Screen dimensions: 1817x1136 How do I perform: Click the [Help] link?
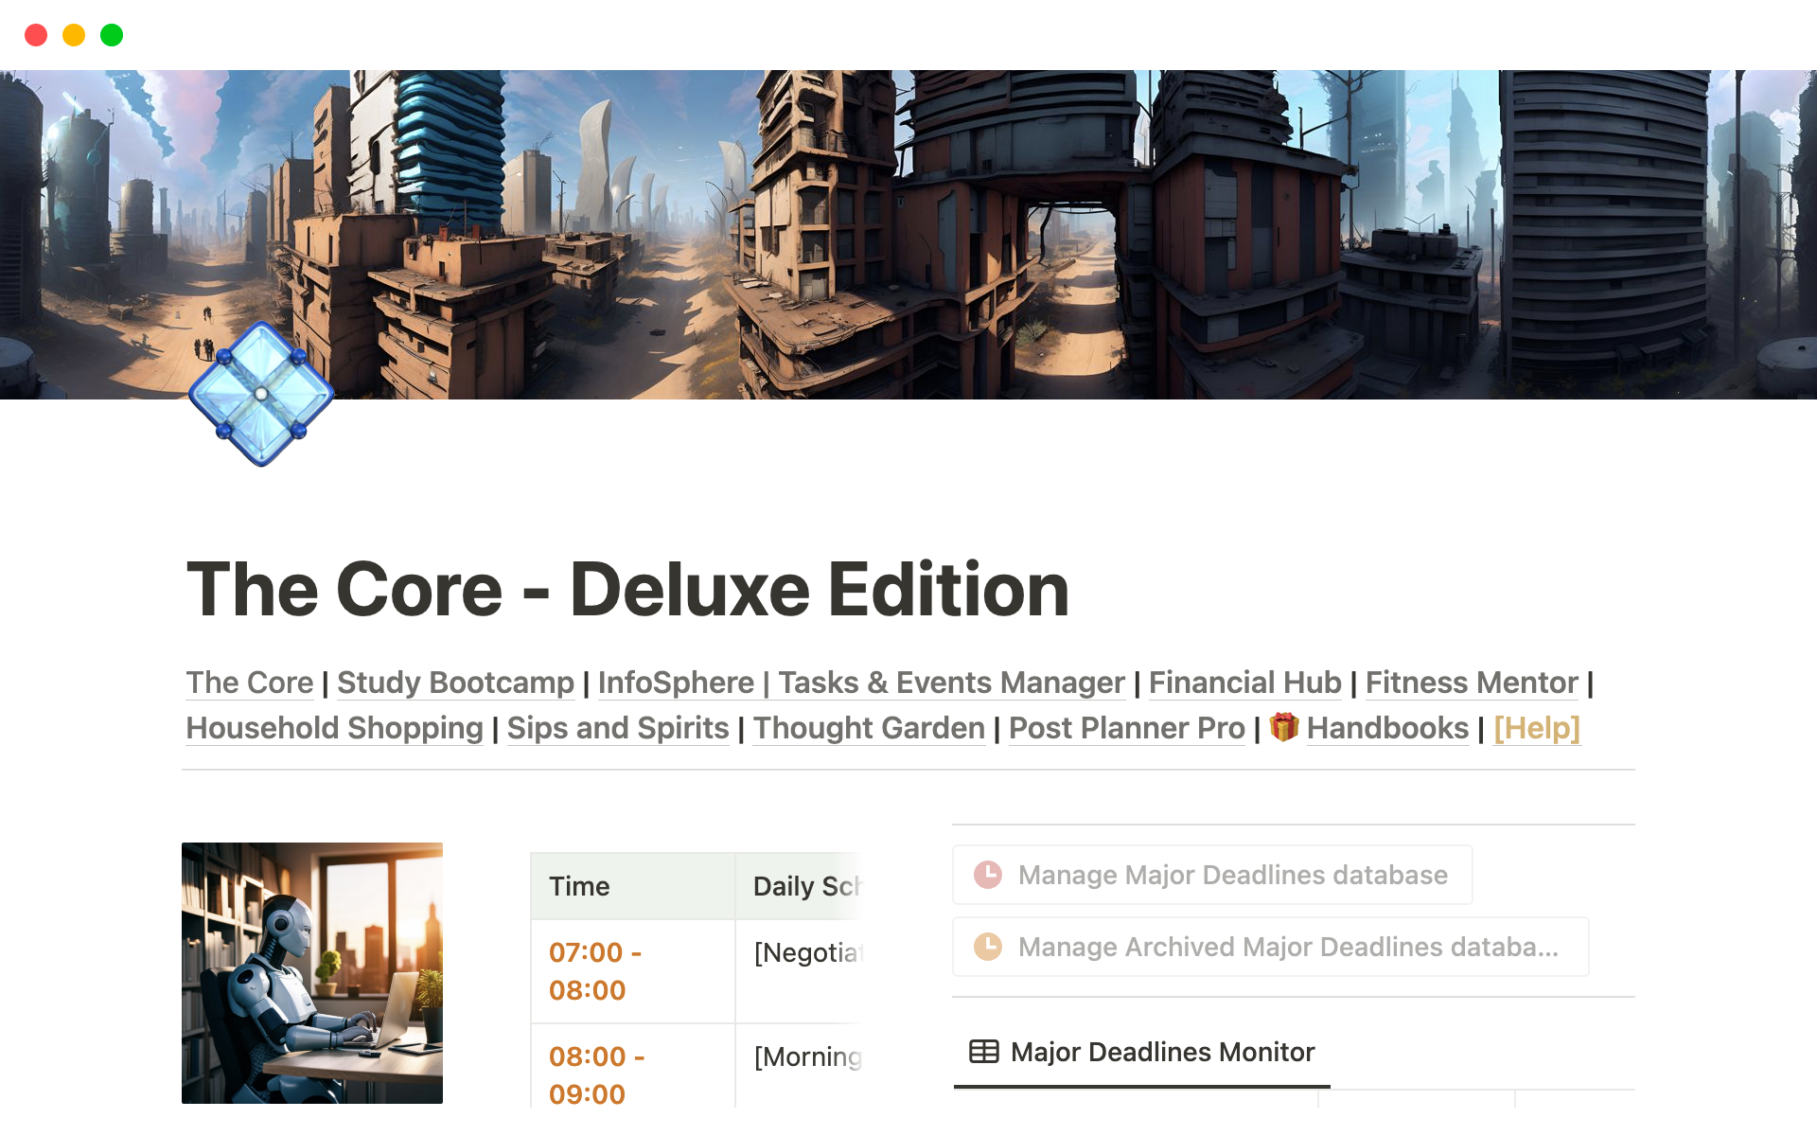tap(1536, 728)
